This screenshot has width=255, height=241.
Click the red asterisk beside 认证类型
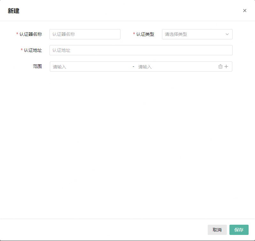click(134, 34)
